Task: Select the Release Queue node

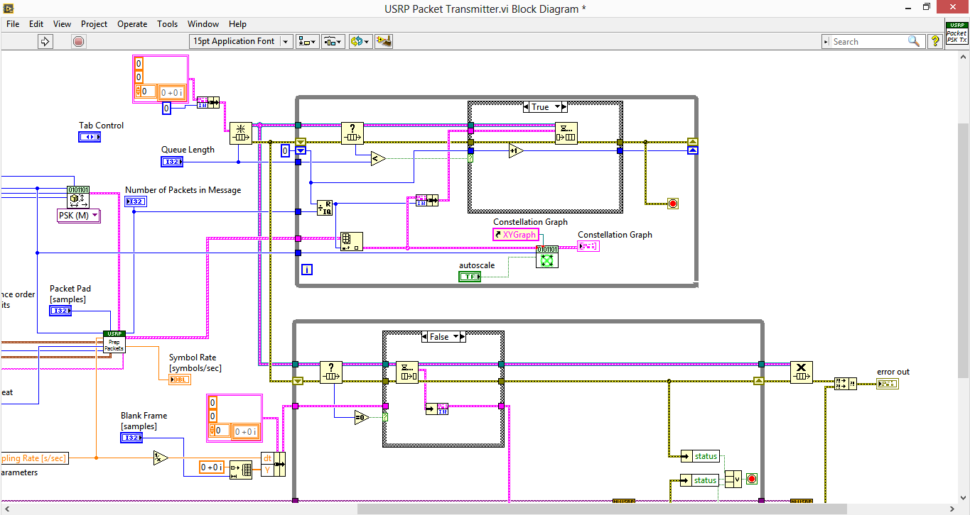Action: point(802,372)
